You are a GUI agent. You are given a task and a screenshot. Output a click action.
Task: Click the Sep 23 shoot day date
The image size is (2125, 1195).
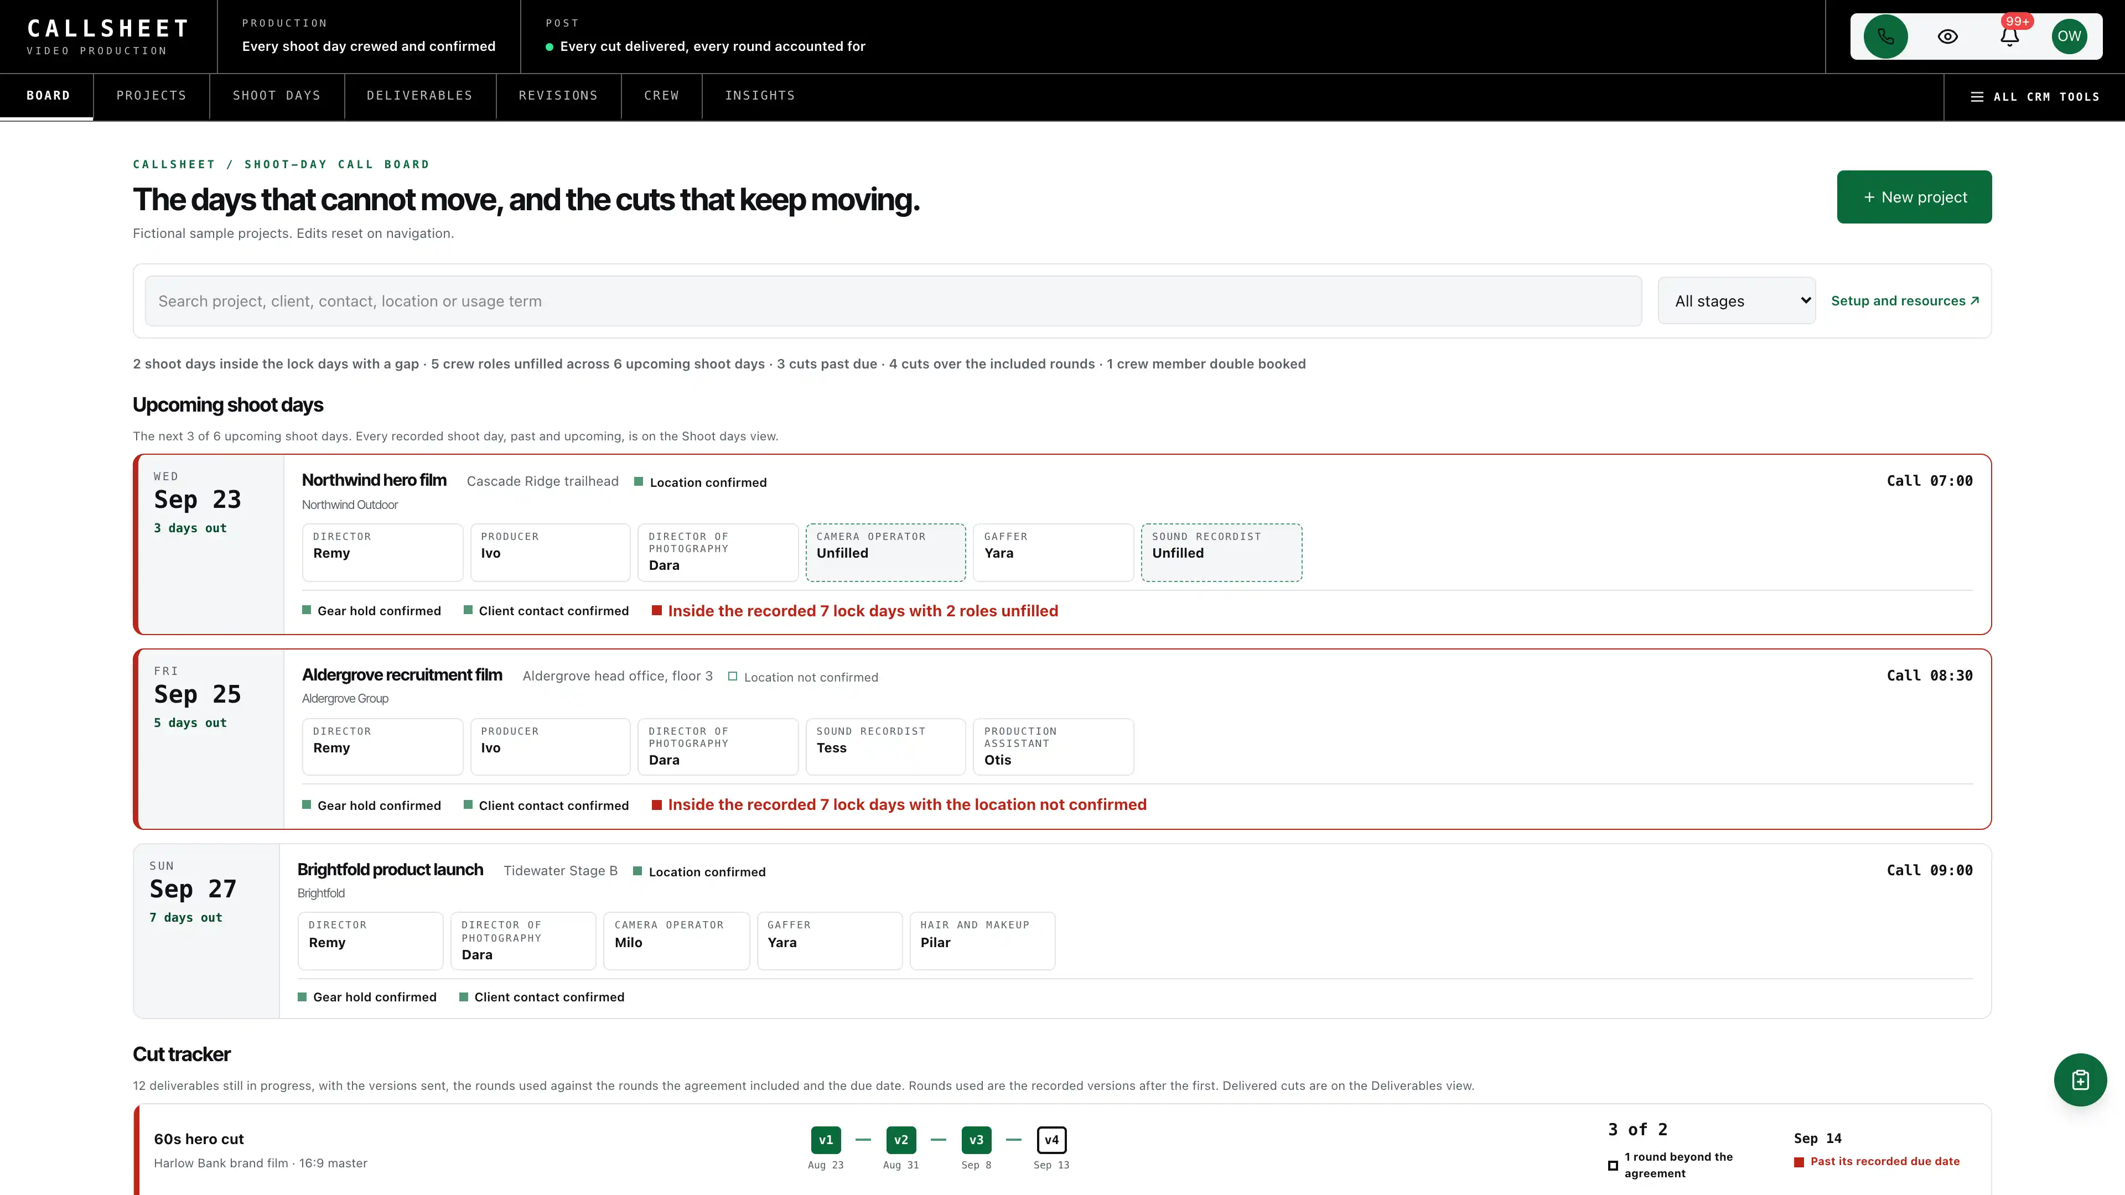click(197, 499)
